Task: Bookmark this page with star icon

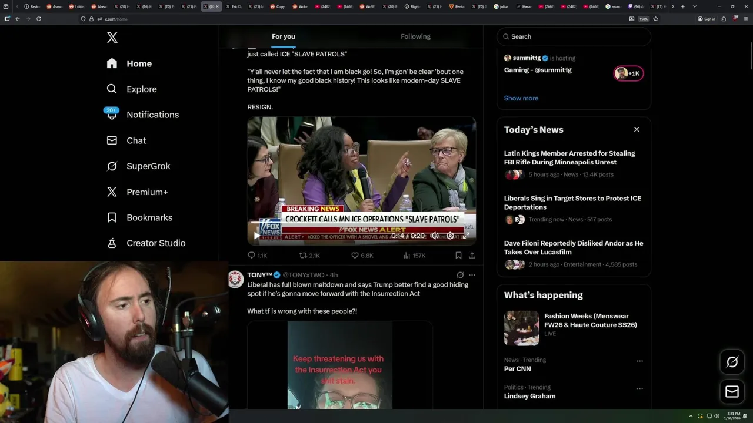Action: tap(655, 19)
